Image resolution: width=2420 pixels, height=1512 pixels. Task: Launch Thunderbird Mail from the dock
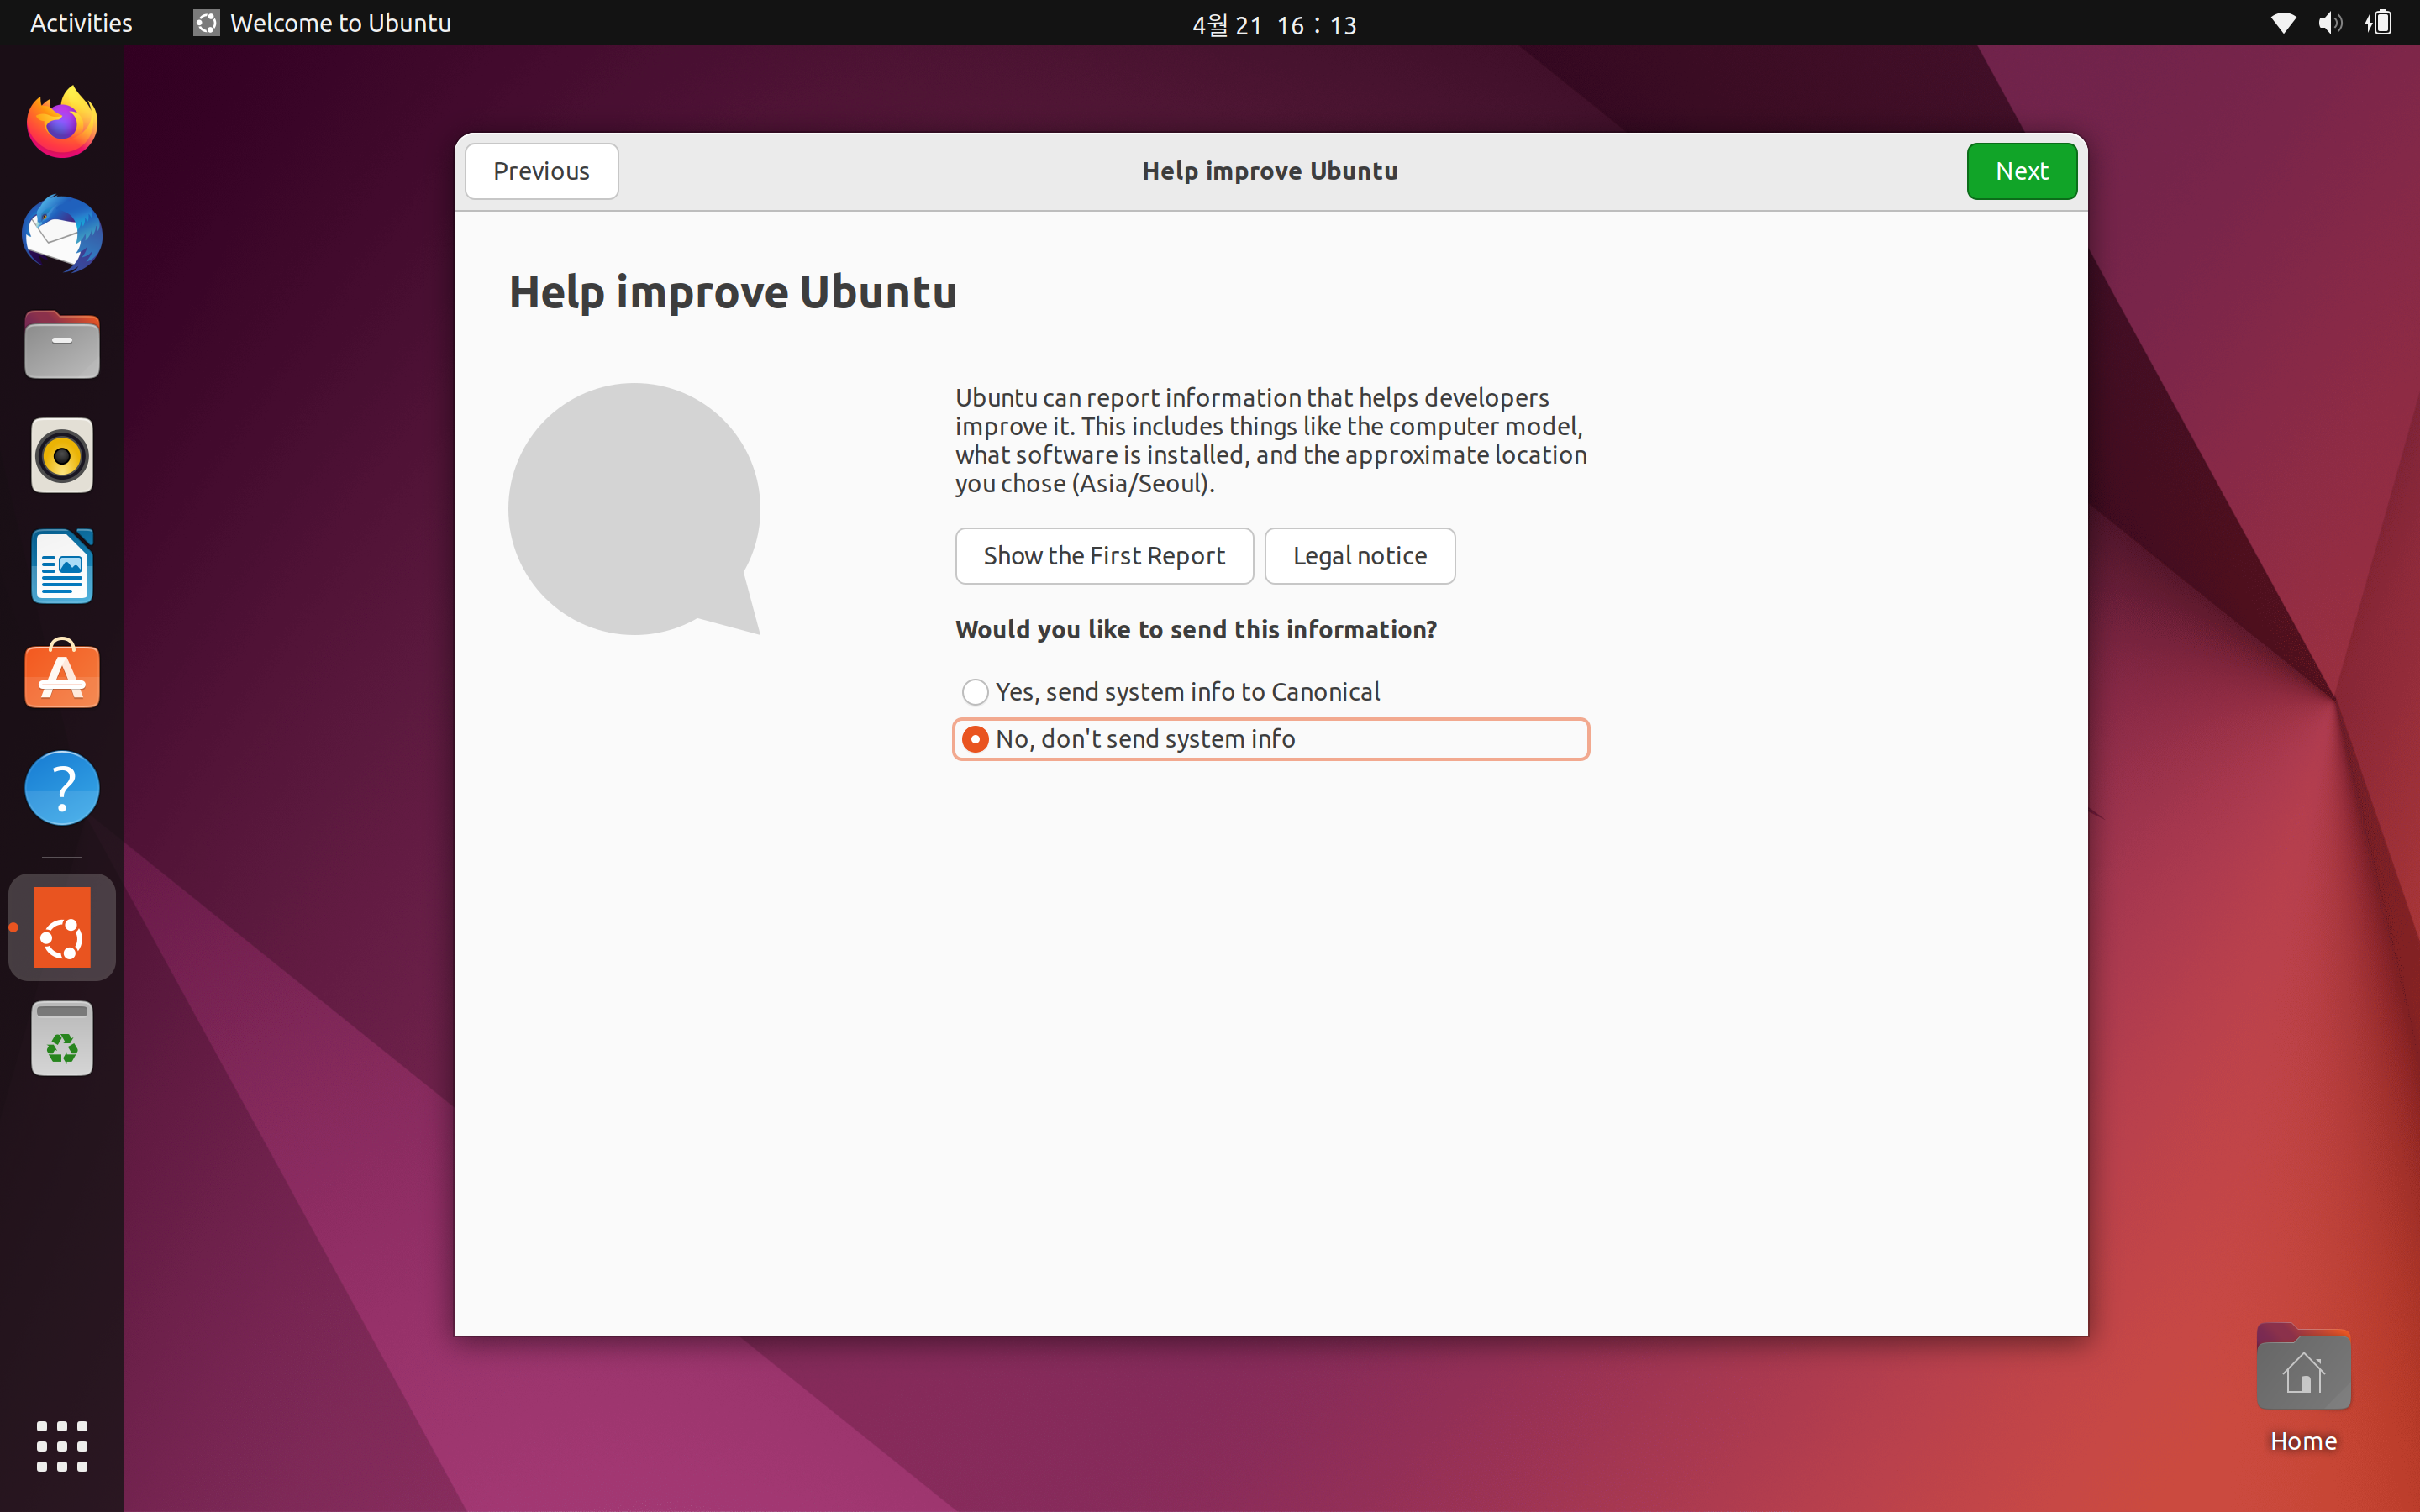coord(62,234)
